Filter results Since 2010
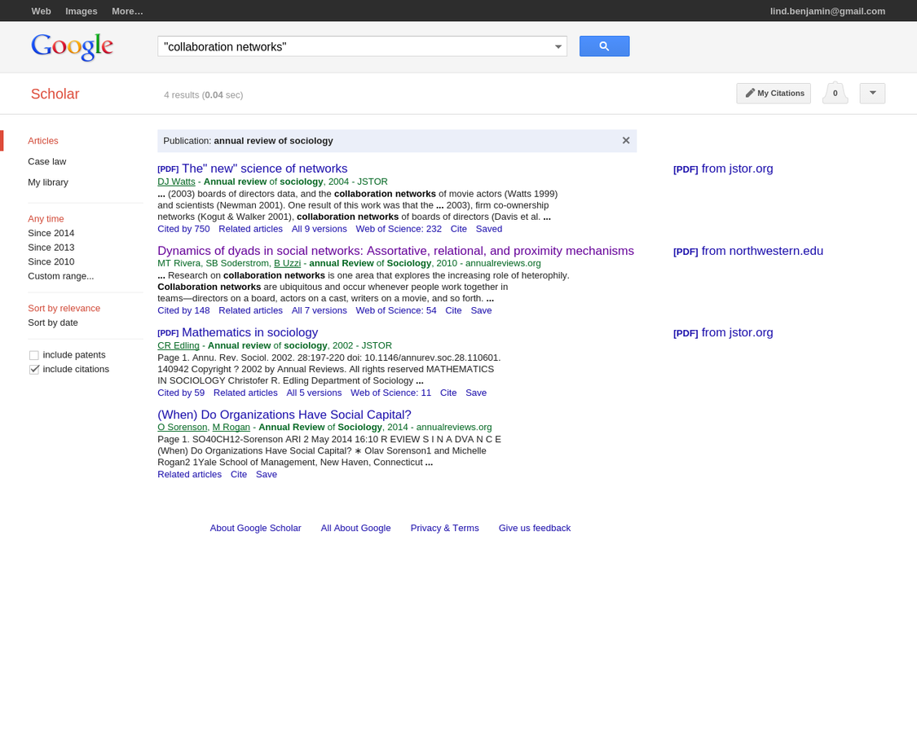Image resolution: width=917 pixels, height=733 pixels. coord(51,262)
